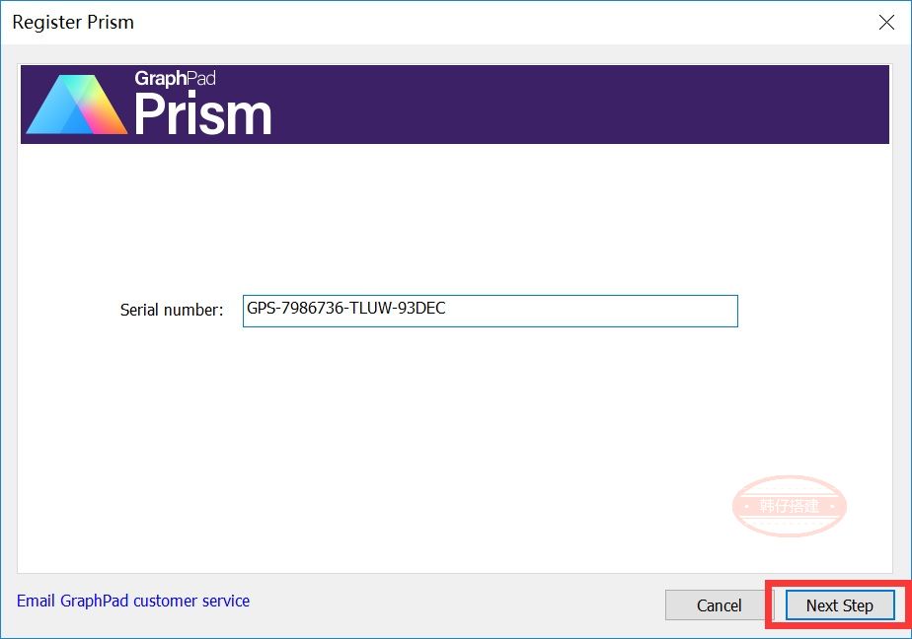This screenshot has height=639, width=912.
Task: Click the Register Prism title text
Action: pyautogui.click(x=73, y=22)
